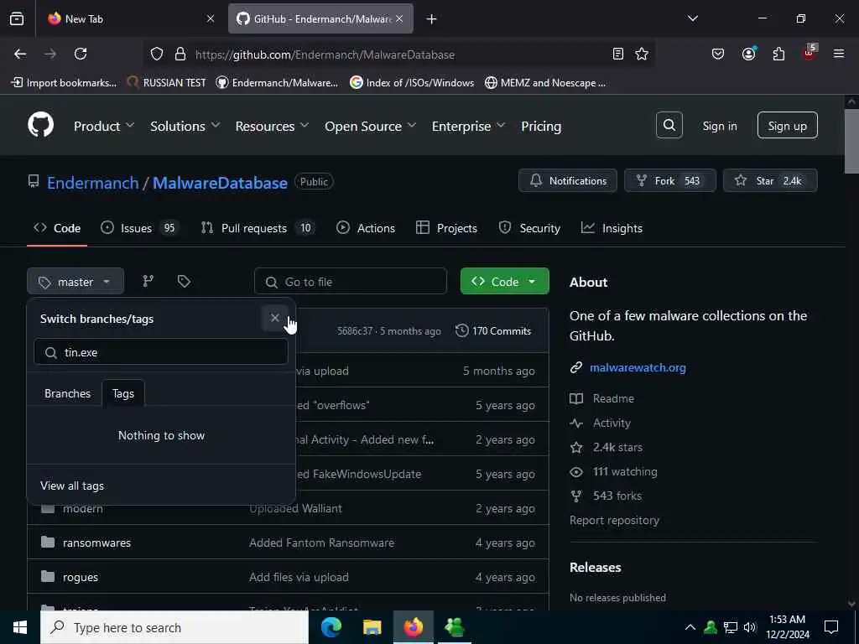
Task: Open the Firefox View tab list icon
Action: [17, 18]
